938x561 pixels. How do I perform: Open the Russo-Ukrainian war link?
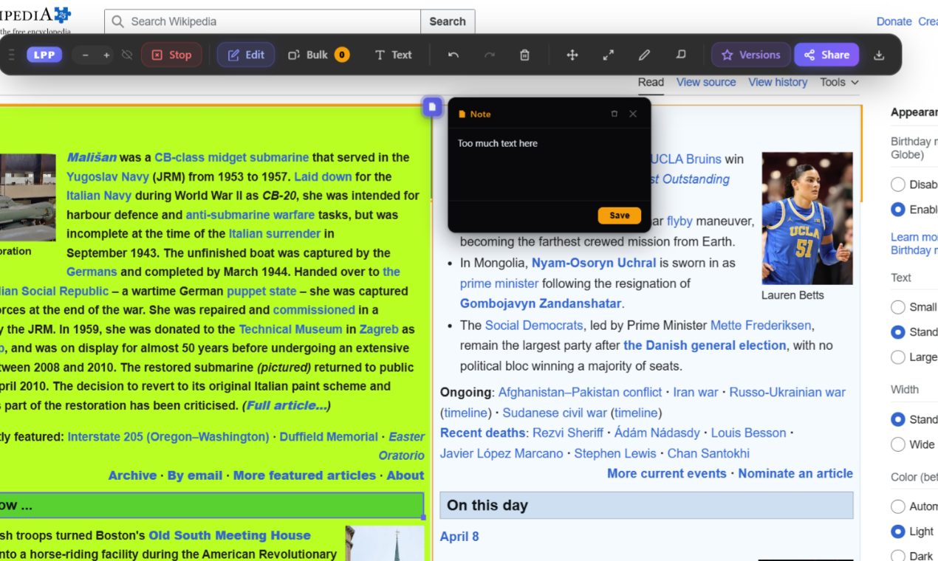787,393
